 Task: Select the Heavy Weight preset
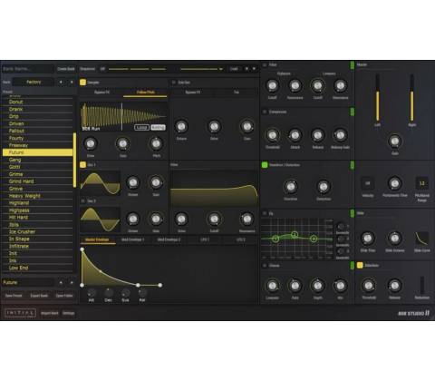coord(37,196)
